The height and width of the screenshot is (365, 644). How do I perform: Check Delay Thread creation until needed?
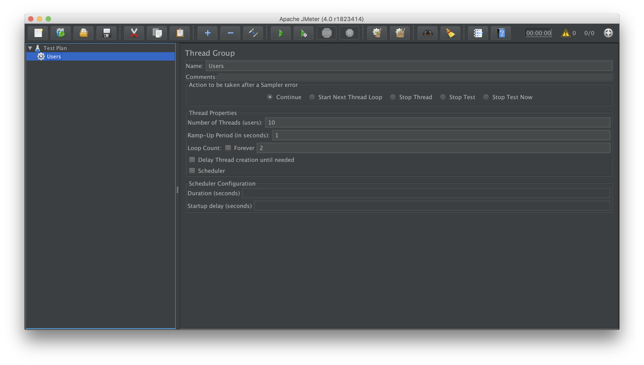pos(192,160)
